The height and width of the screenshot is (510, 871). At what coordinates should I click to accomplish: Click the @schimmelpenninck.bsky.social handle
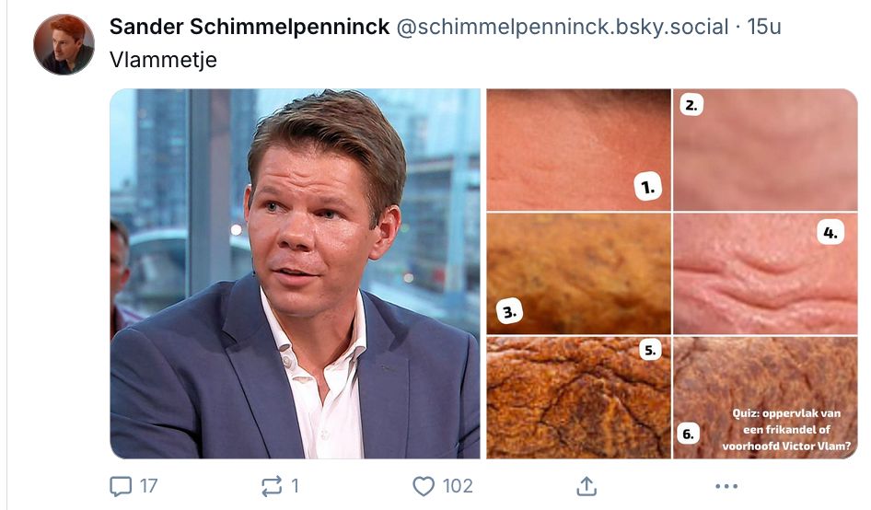562,28
